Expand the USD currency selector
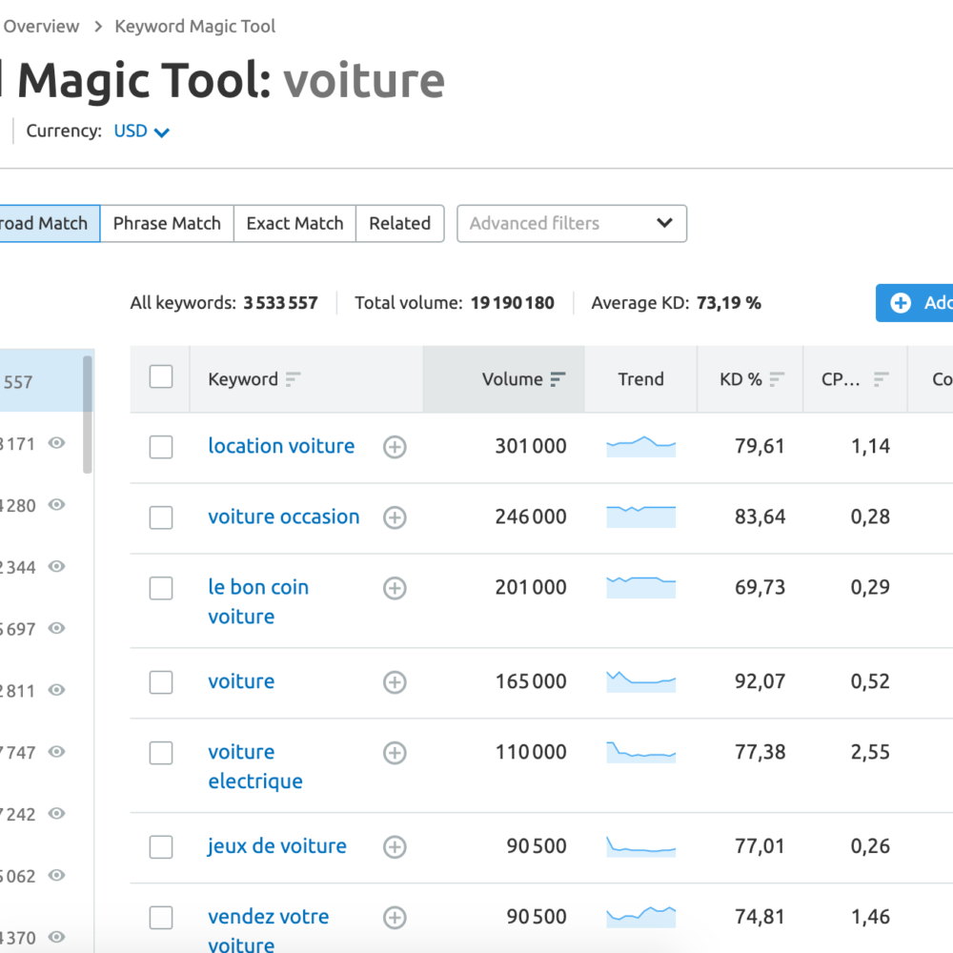 pos(142,132)
